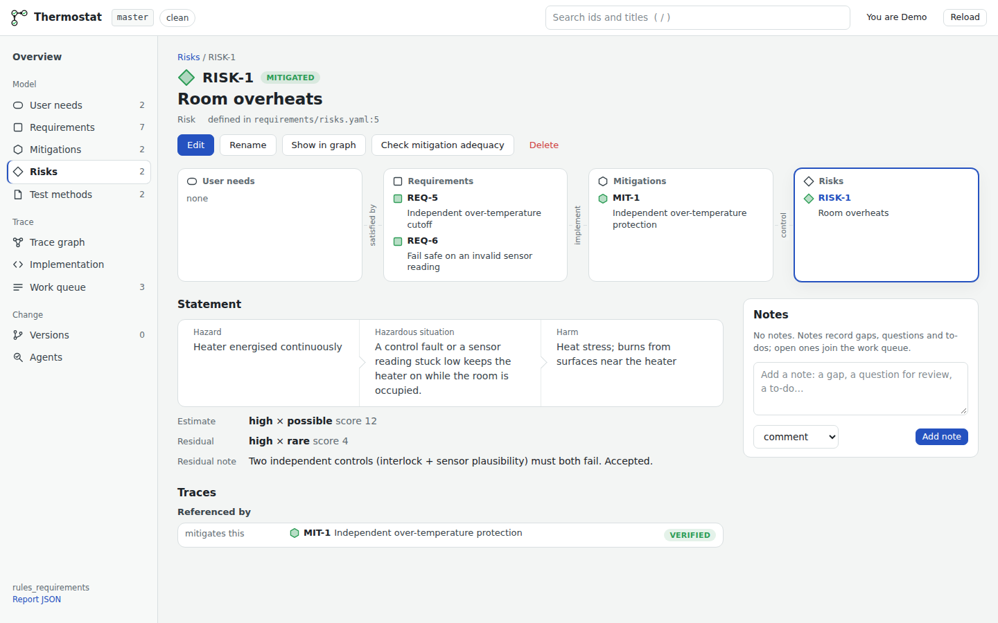The height and width of the screenshot is (623, 998).
Task: Click the Trace graph sidebar icon
Action: click(18, 242)
